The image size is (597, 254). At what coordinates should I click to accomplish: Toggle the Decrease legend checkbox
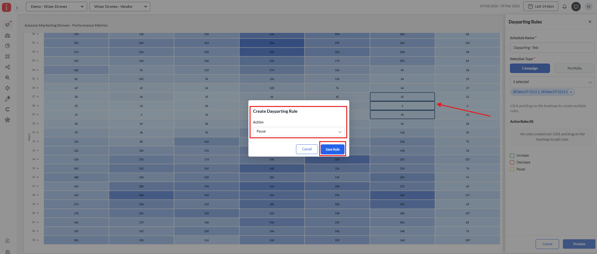(x=512, y=163)
